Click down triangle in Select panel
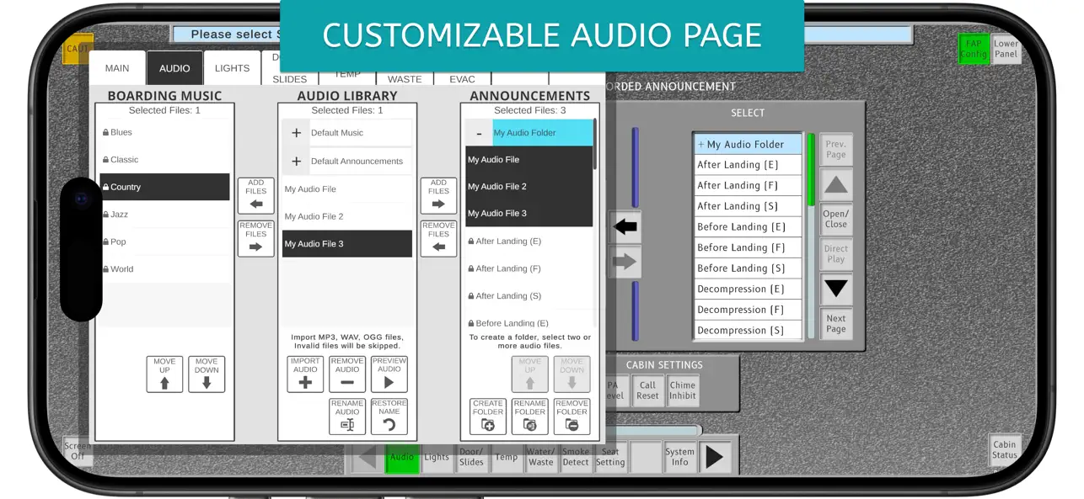The width and height of the screenshot is (1084, 499). [x=836, y=289]
